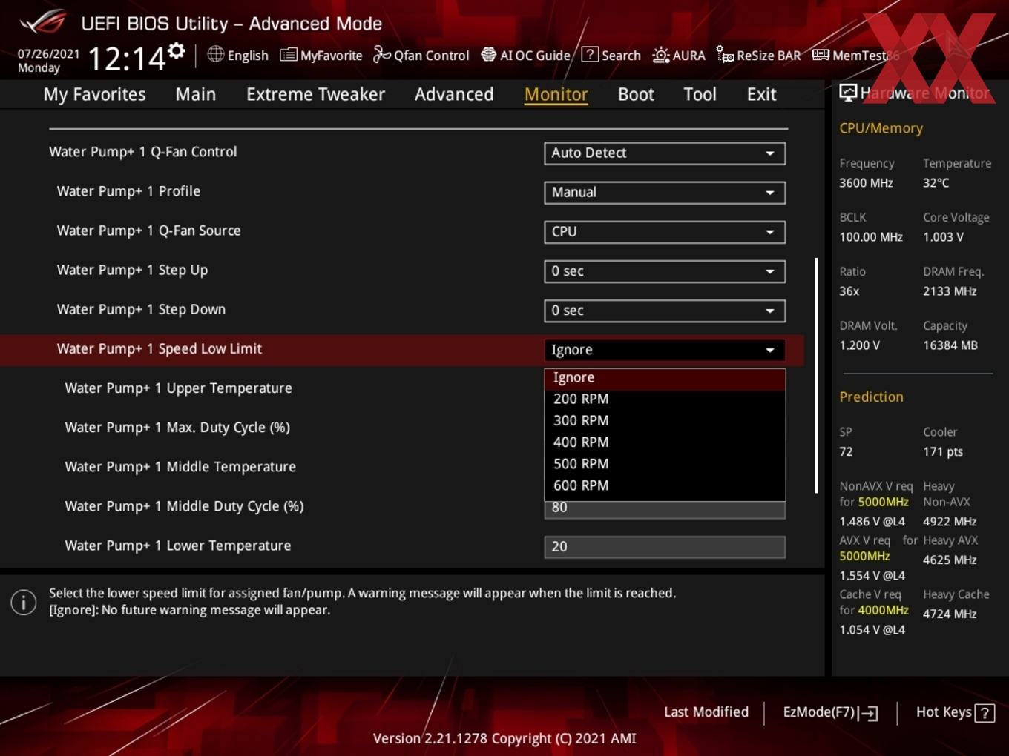Open Qfan Control fan icon
1009x756 pixels.
click(x=381, y=54)
